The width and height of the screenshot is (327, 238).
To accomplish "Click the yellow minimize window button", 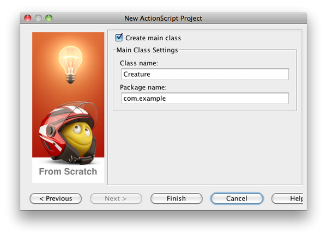I will pyautogui.click(x=38, y=18).
